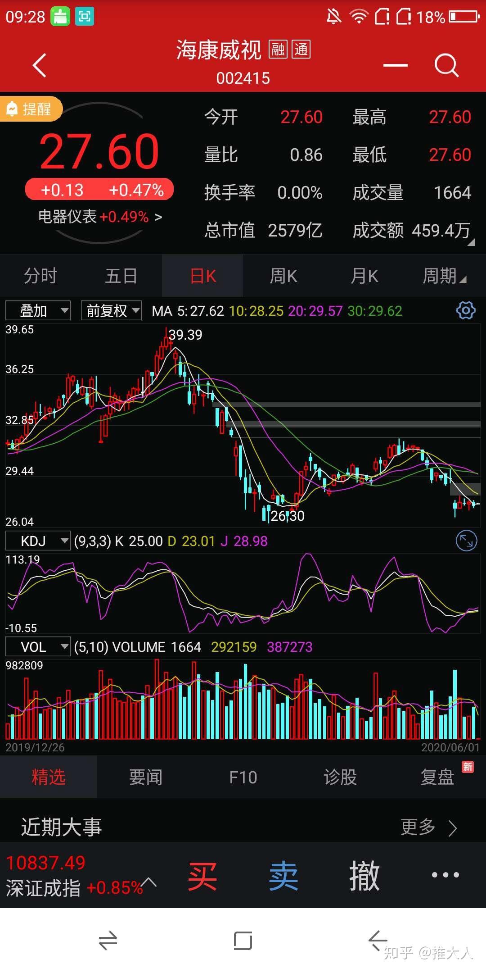Tap Android recent apps switch icon

tap(108, 941)
